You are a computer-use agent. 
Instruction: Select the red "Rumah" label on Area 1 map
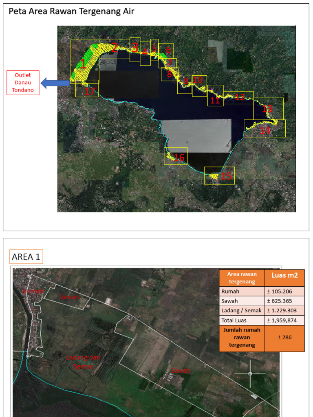pyautogui.click(x=33, y=291)
